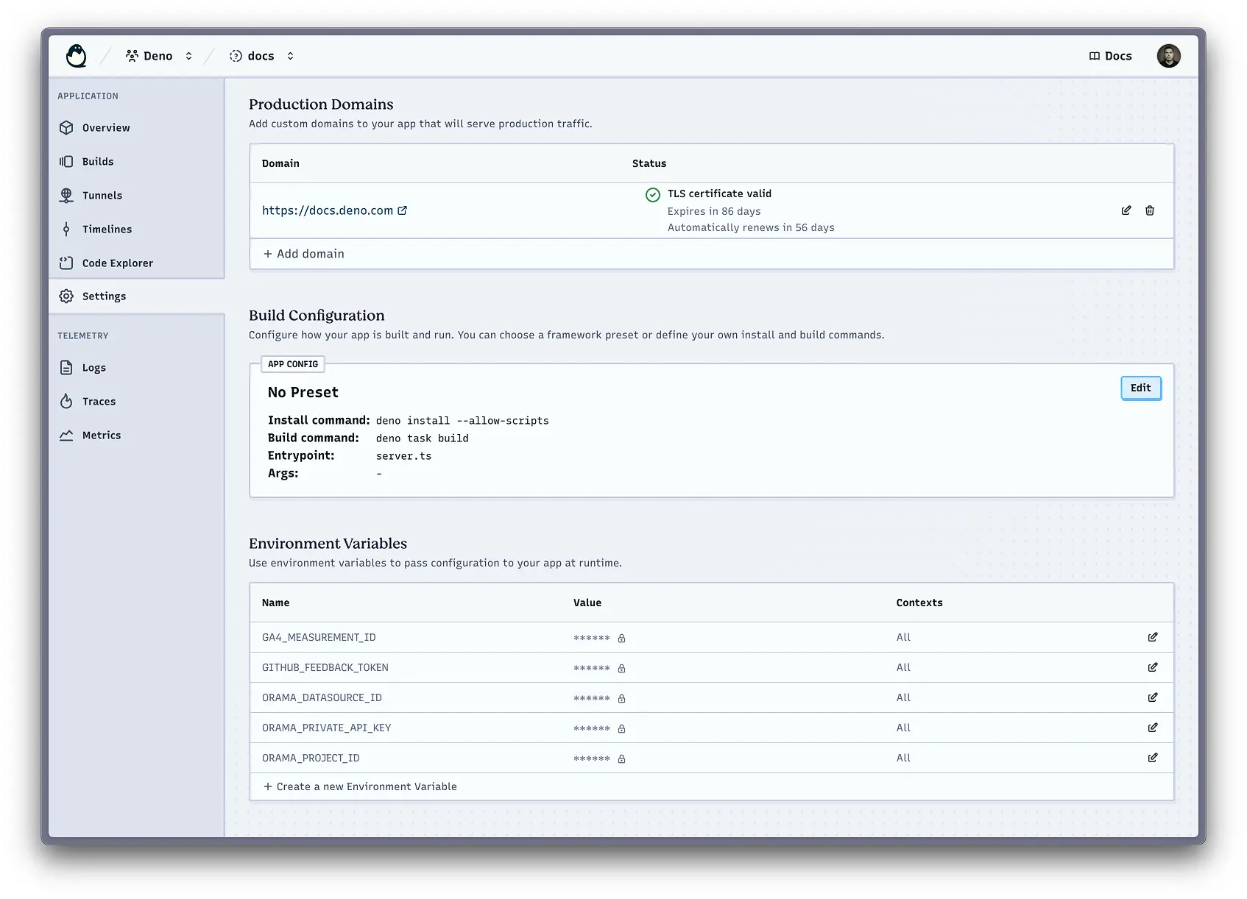The image size is (1247, 899).
Task: Edit the GA4_MEASUREMENT_ID variable
Action: pyautogui.click(x=1152, y=637)
